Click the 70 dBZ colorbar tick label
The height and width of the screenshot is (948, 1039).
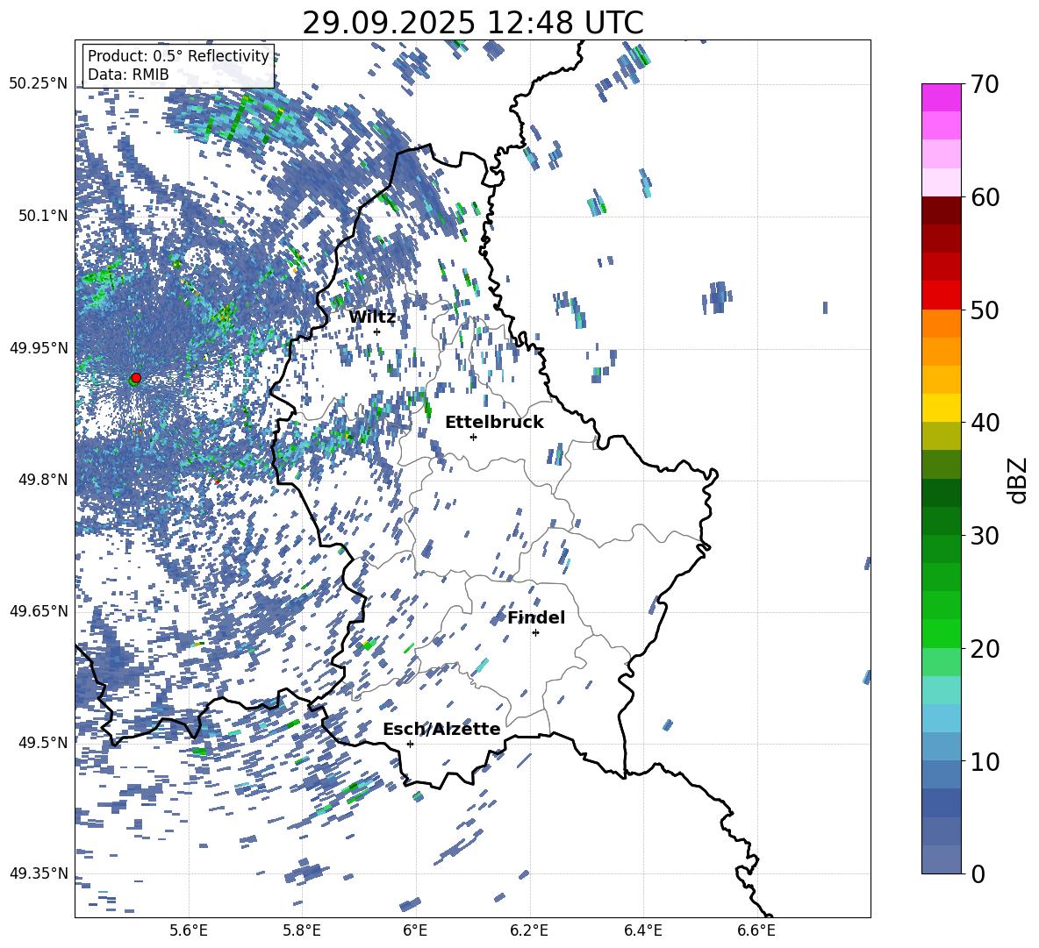(985, 84)
